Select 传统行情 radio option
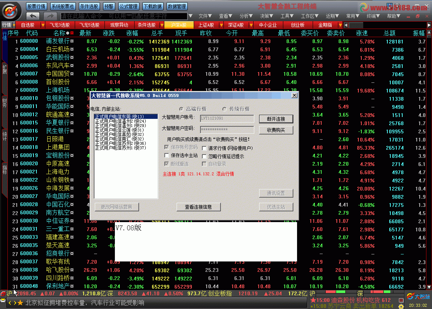The height and width of the screenshot is (309, 432). (224, 109)
